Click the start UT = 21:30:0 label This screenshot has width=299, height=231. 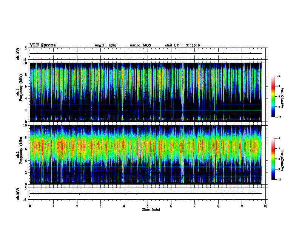pyautogui.click(x=182, y=45)
